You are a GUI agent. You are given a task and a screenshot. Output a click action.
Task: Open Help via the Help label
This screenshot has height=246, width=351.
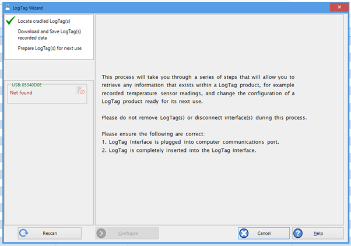318,233
